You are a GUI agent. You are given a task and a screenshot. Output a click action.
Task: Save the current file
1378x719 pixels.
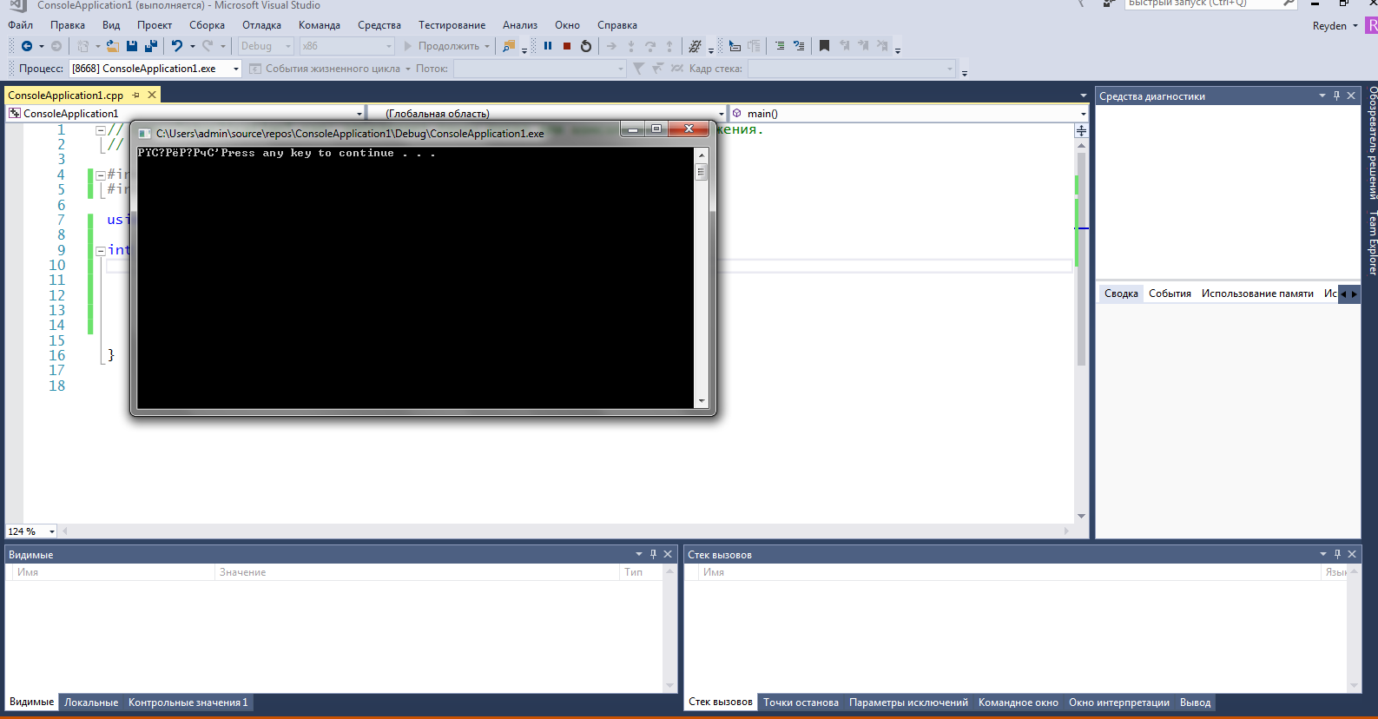click(x=132, y=46)
